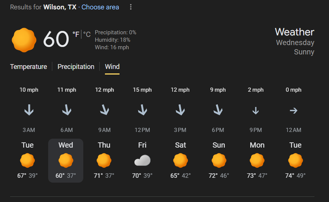Click the sun icon under Sat

180,161
